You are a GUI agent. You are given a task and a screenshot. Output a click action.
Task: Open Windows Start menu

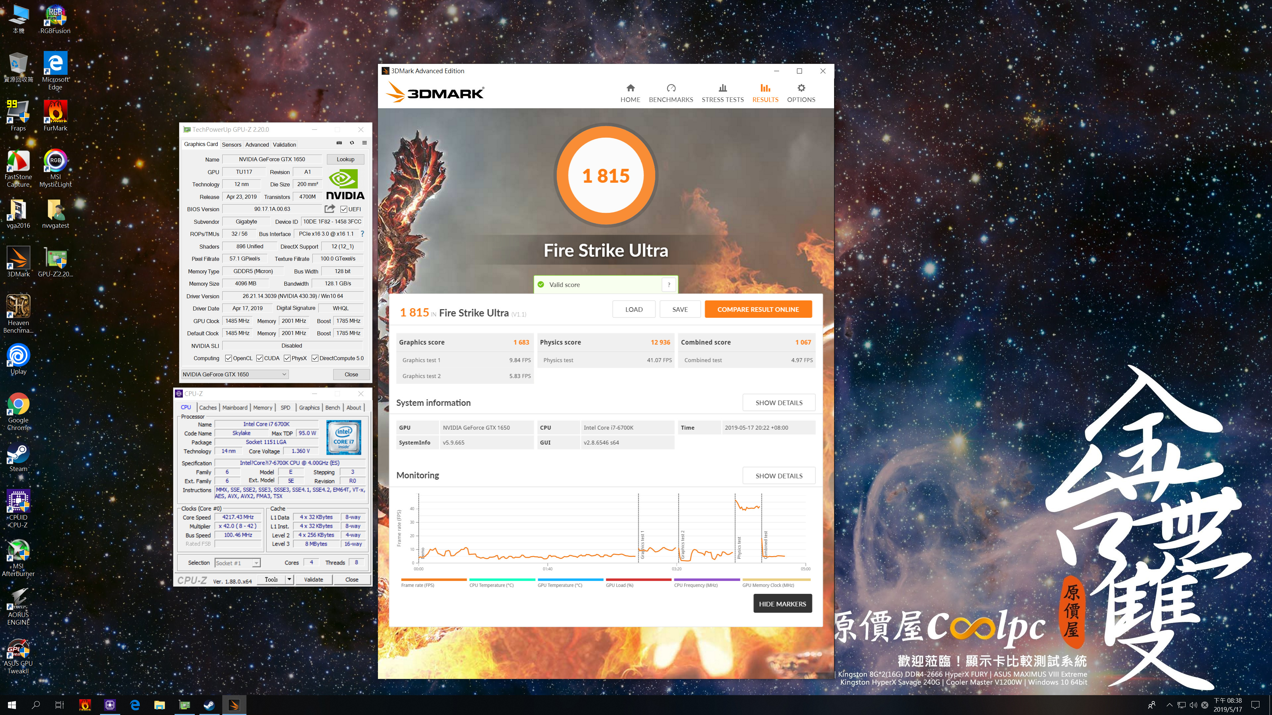[12, 705]
